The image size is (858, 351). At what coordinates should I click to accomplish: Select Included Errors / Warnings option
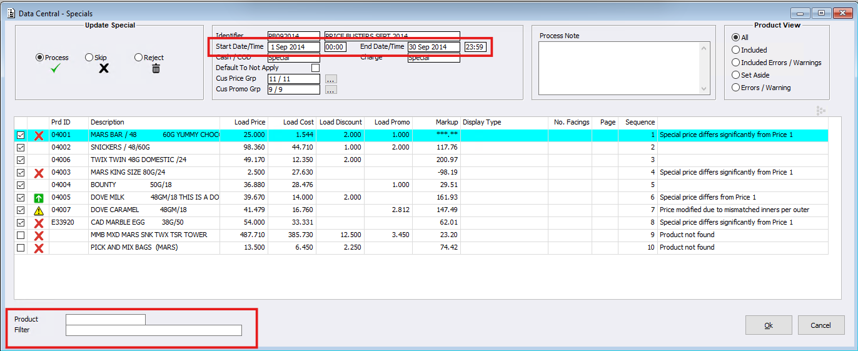click(x=736, y=63)
